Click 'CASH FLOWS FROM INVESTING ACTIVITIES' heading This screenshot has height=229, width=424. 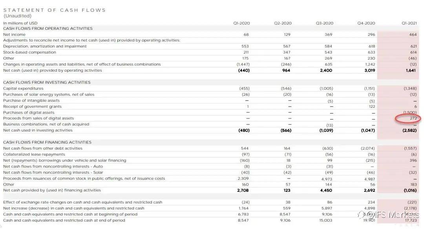click(x=47, y=82)
